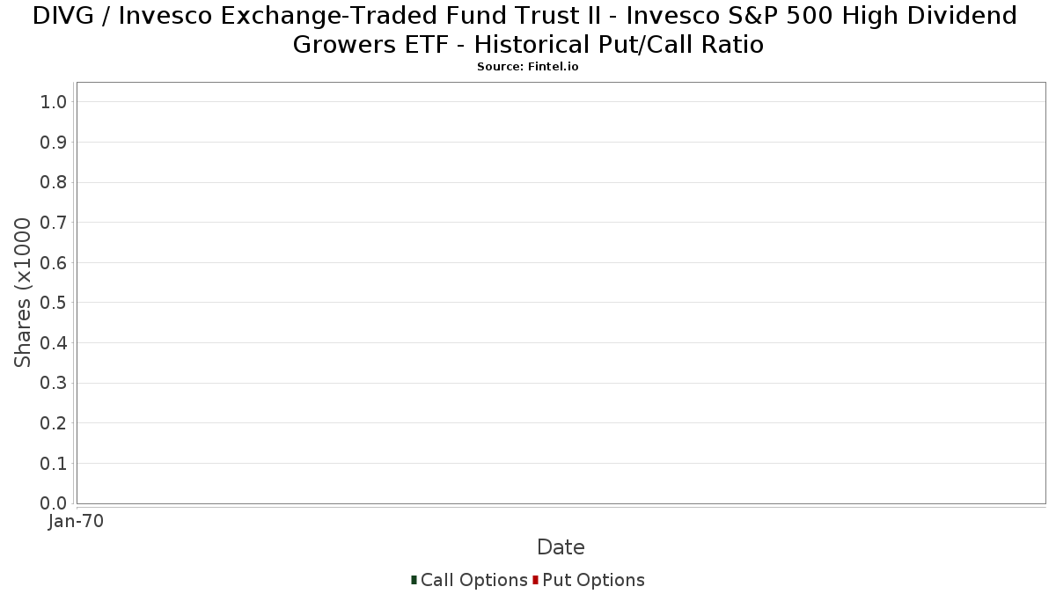Click the 0.8 y-axis tick label
Screen dimensions: 1056x594
[x=54, y=182]
